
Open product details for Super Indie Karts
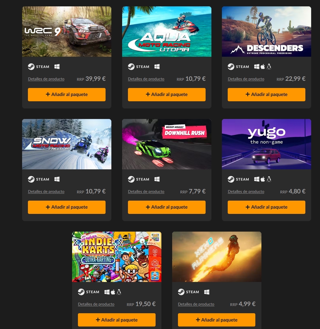pyautogui.click(x=96, y=304)
